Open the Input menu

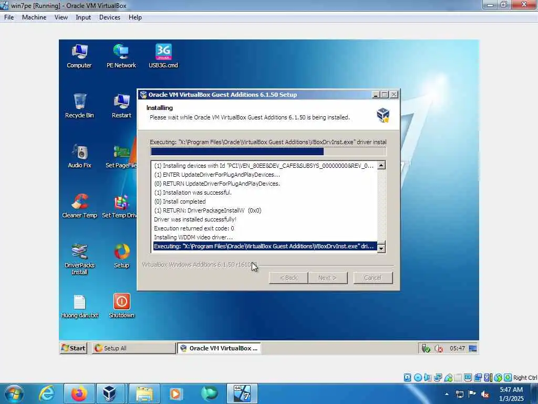[x=83, y=17]
